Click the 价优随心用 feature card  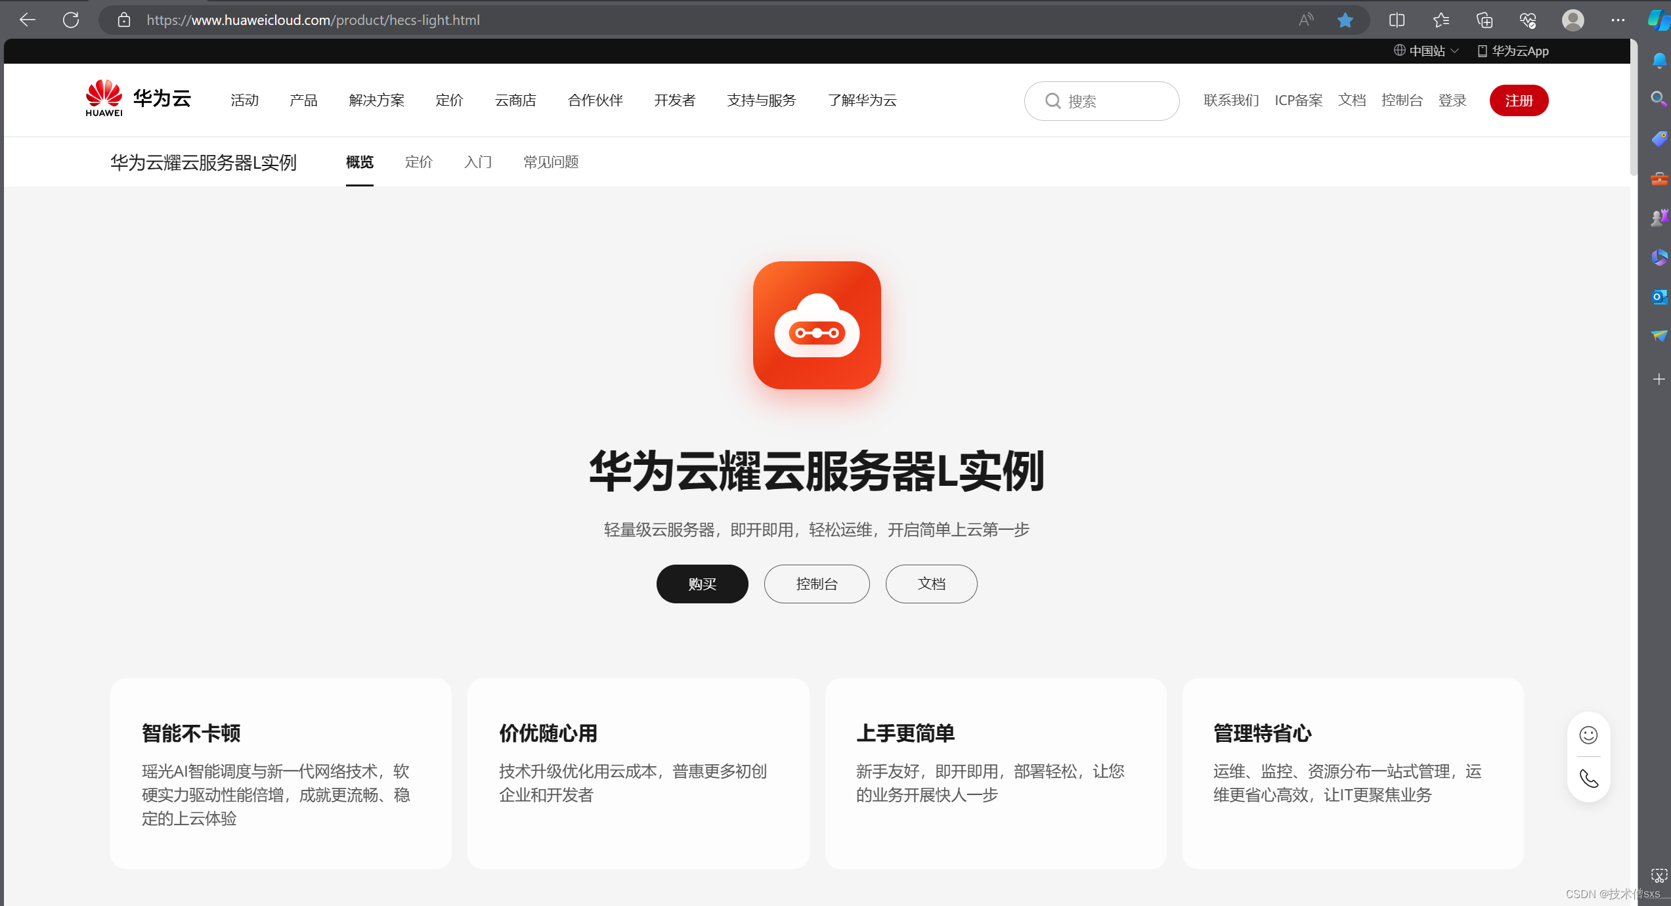(x=638, y=773)
